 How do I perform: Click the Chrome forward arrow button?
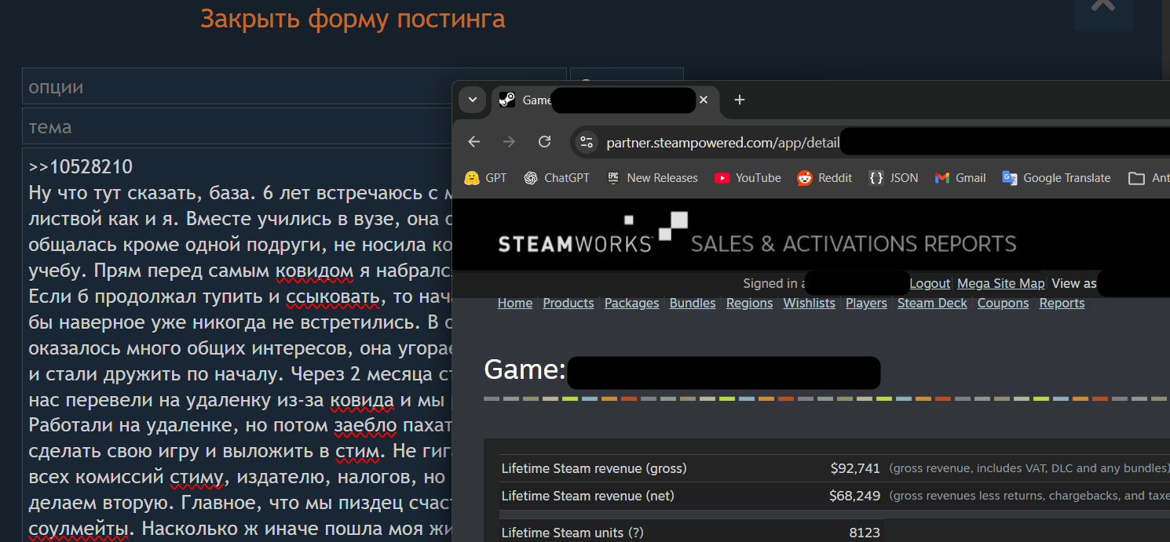pos(509,142)
